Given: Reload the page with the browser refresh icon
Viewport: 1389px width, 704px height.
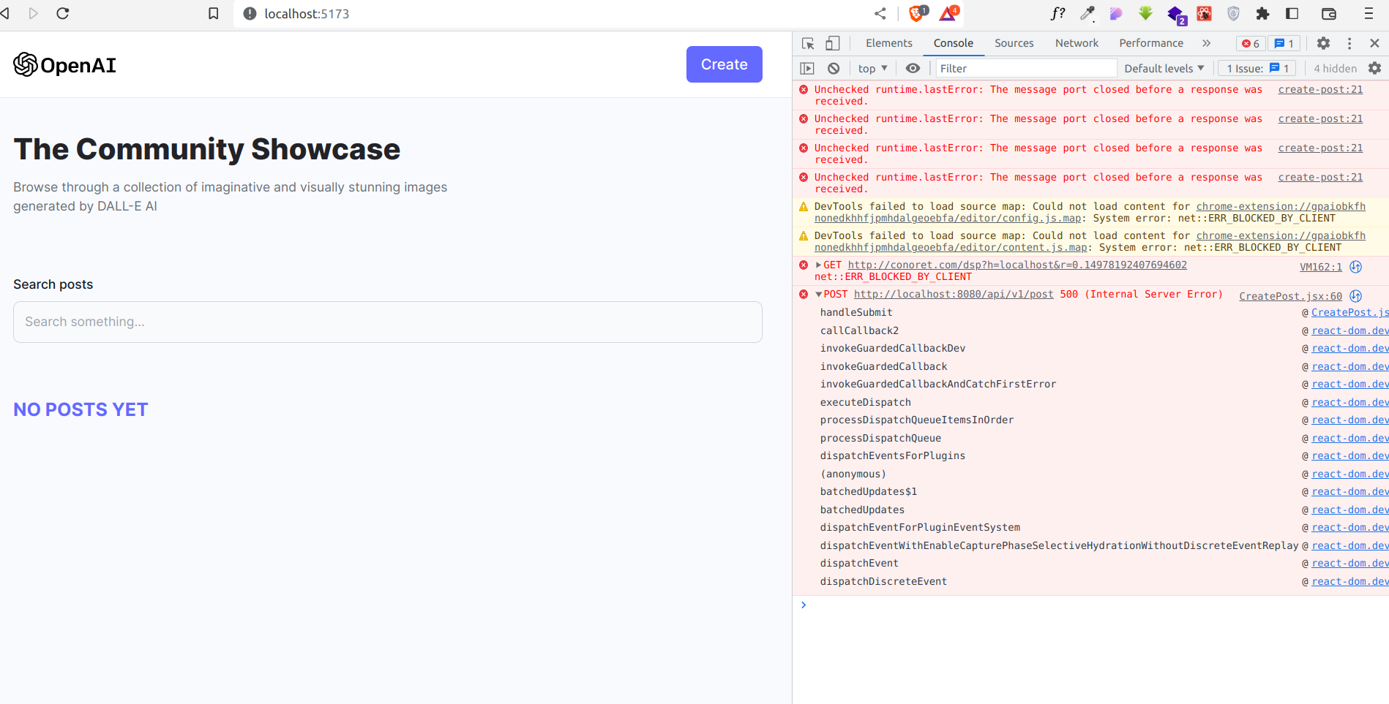Looking at the screenshot, I should pos(63,13).
